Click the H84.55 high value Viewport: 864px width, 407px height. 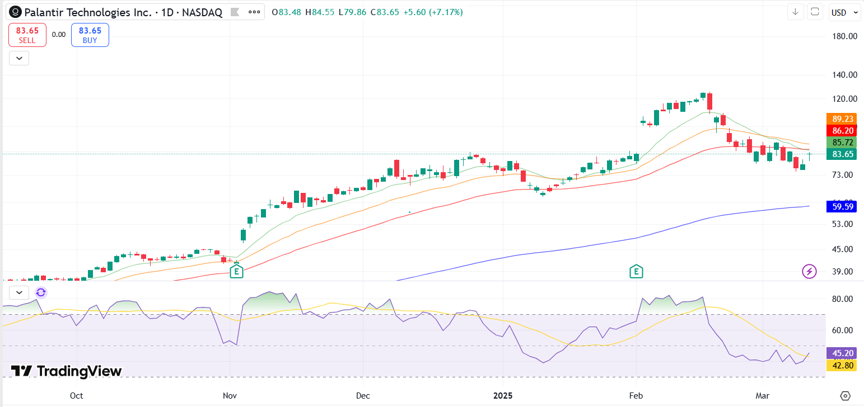[x=319, y=12]
